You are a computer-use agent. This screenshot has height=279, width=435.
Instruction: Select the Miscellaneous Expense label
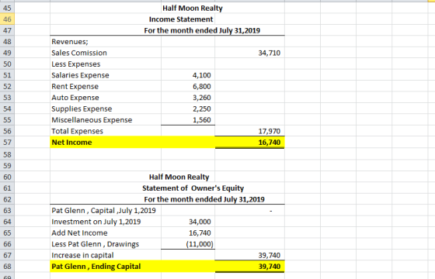(92, 120)
